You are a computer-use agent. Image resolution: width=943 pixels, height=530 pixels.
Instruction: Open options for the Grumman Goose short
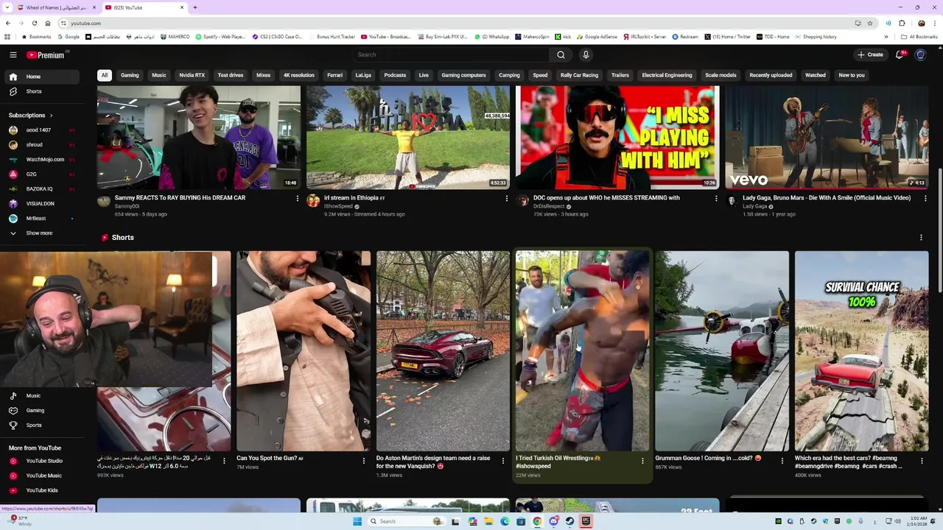click(782, 462)
